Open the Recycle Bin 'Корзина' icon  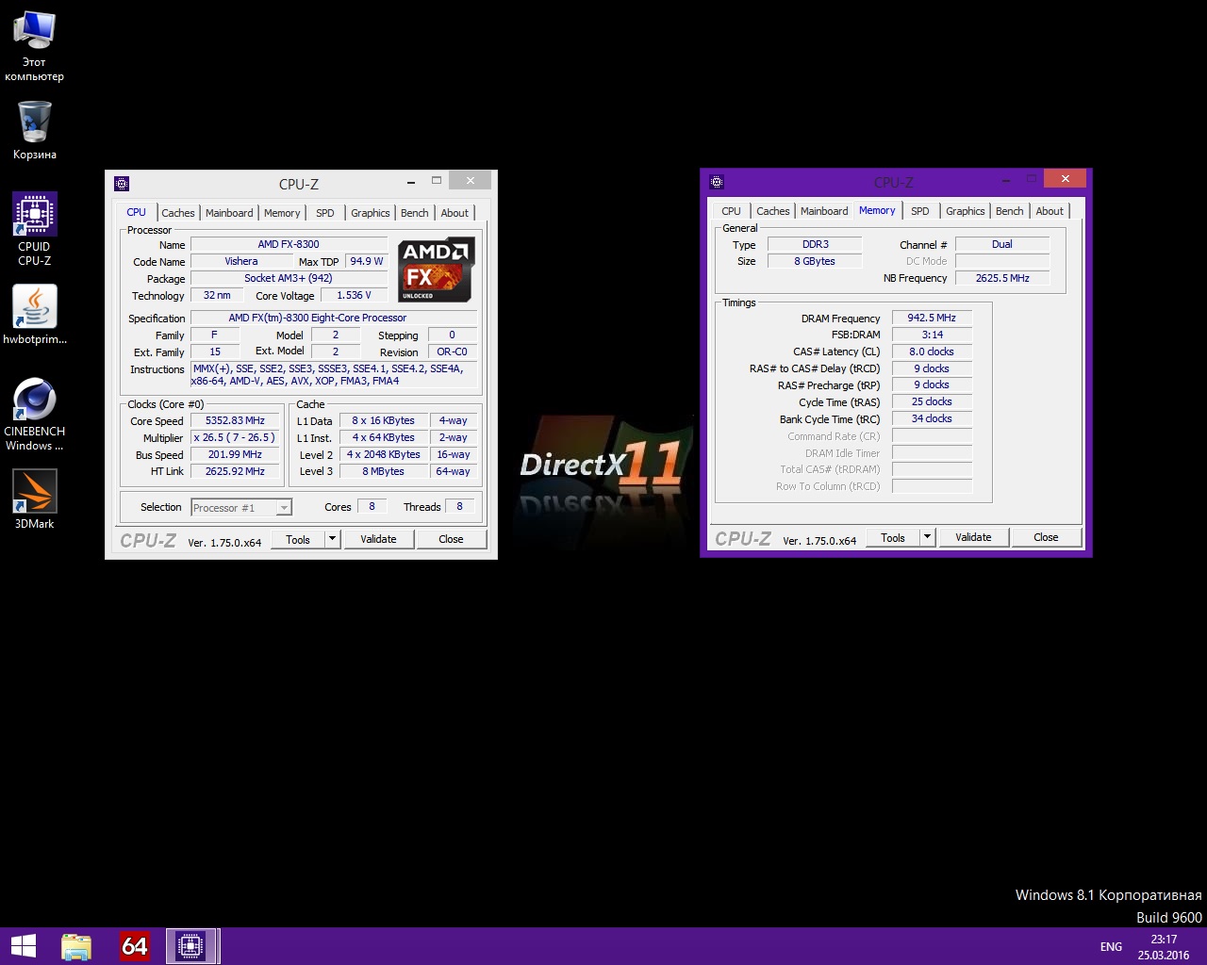tap(35, 129)
